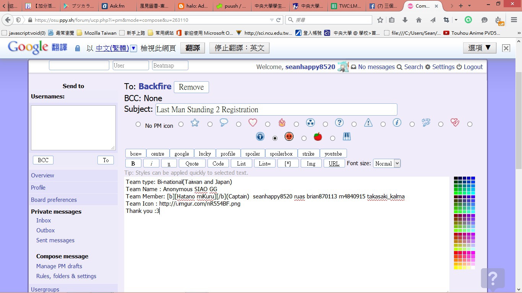Screen dimensions: 522x293
Task: Click into the Subject input field
Action: pyautogui.click(x=276, y=109)
